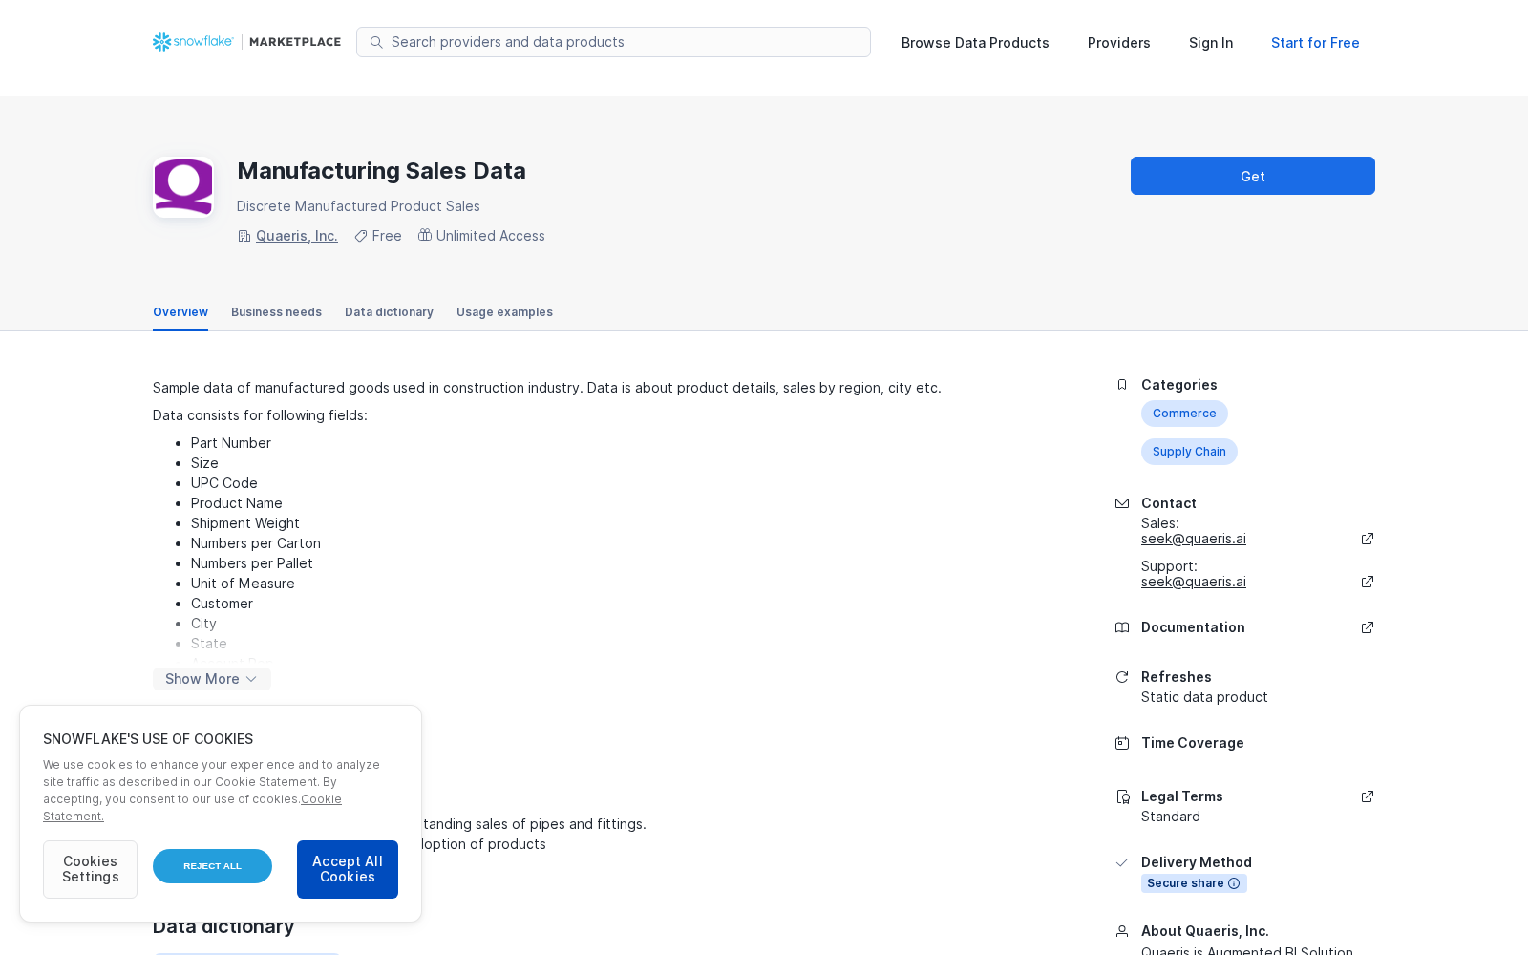This screenshot has width=1528, height=955.
Task: Expand the description with Show More
Action: (212, 679)
